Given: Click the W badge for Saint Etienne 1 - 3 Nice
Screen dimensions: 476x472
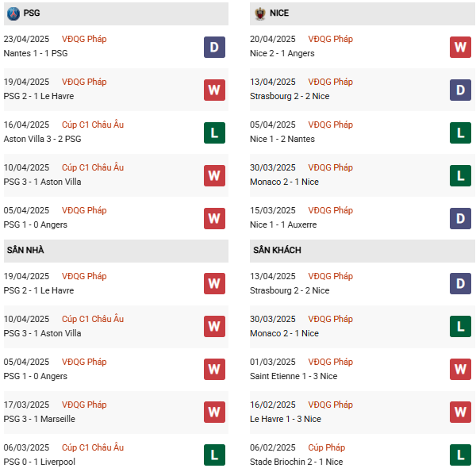Looking at the screenshot, I should pos(460,369).
